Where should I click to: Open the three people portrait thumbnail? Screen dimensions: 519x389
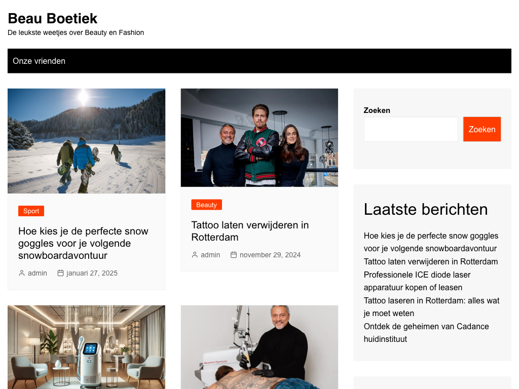[x=259, y=138]
